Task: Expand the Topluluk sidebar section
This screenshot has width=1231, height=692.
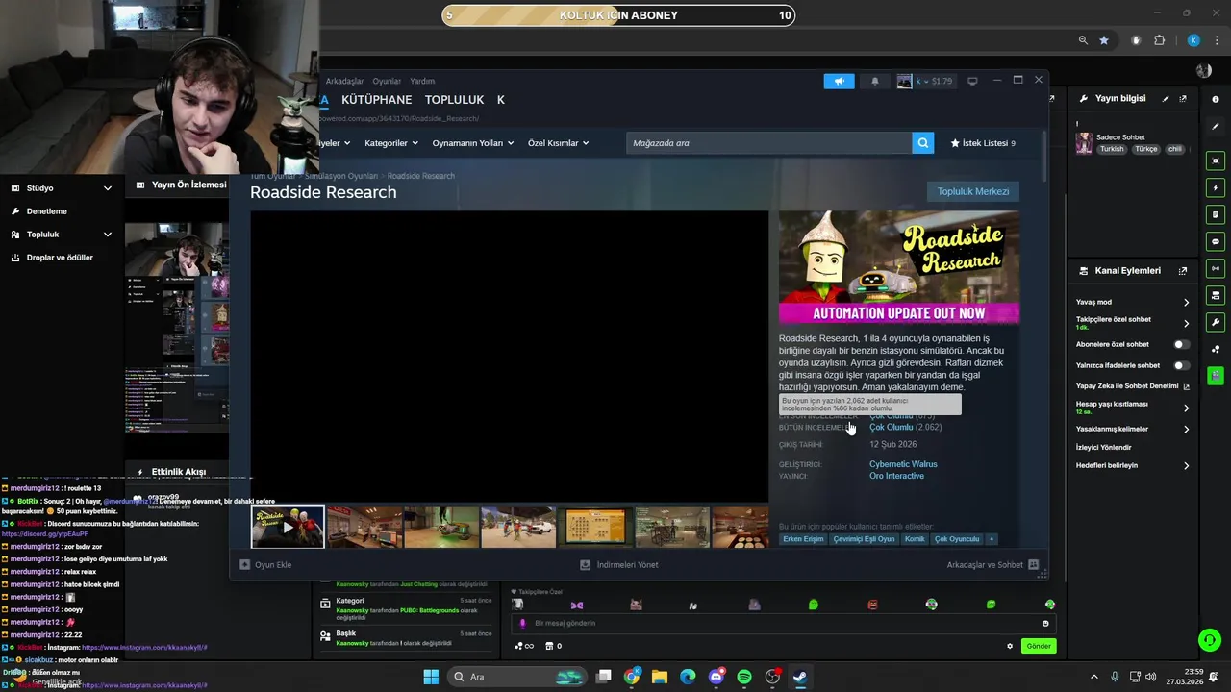Action: pyautogui.click(x=62, y=235)
